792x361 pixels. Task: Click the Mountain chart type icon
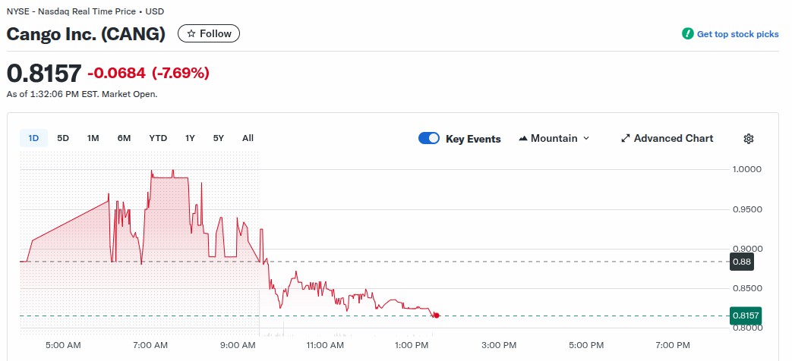(523, 139)
